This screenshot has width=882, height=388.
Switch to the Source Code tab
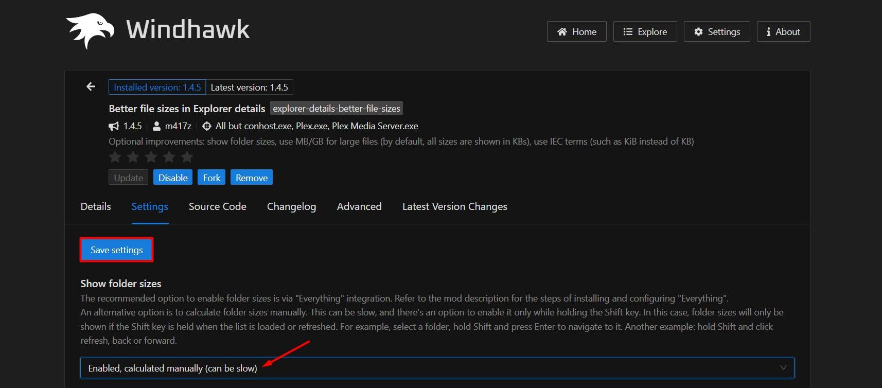218,206
